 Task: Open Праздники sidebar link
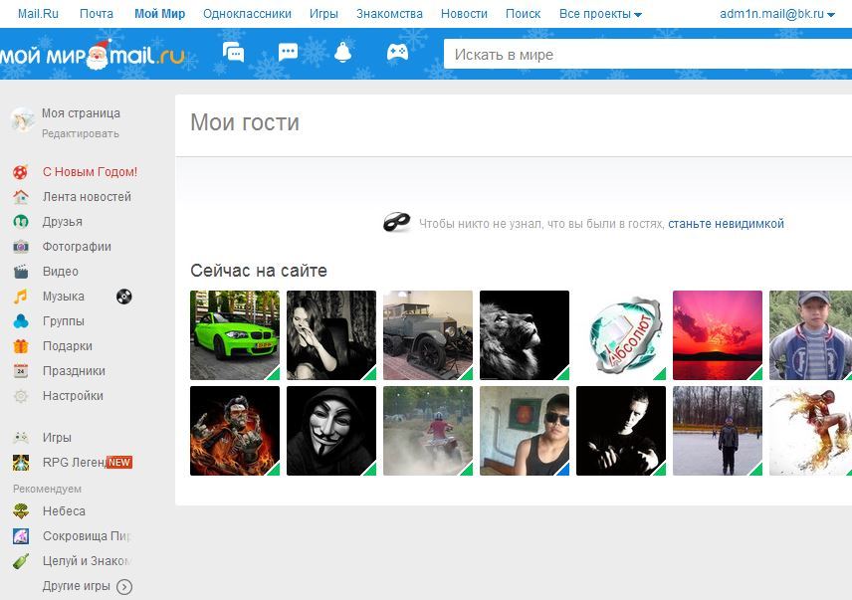pos(74,371)
